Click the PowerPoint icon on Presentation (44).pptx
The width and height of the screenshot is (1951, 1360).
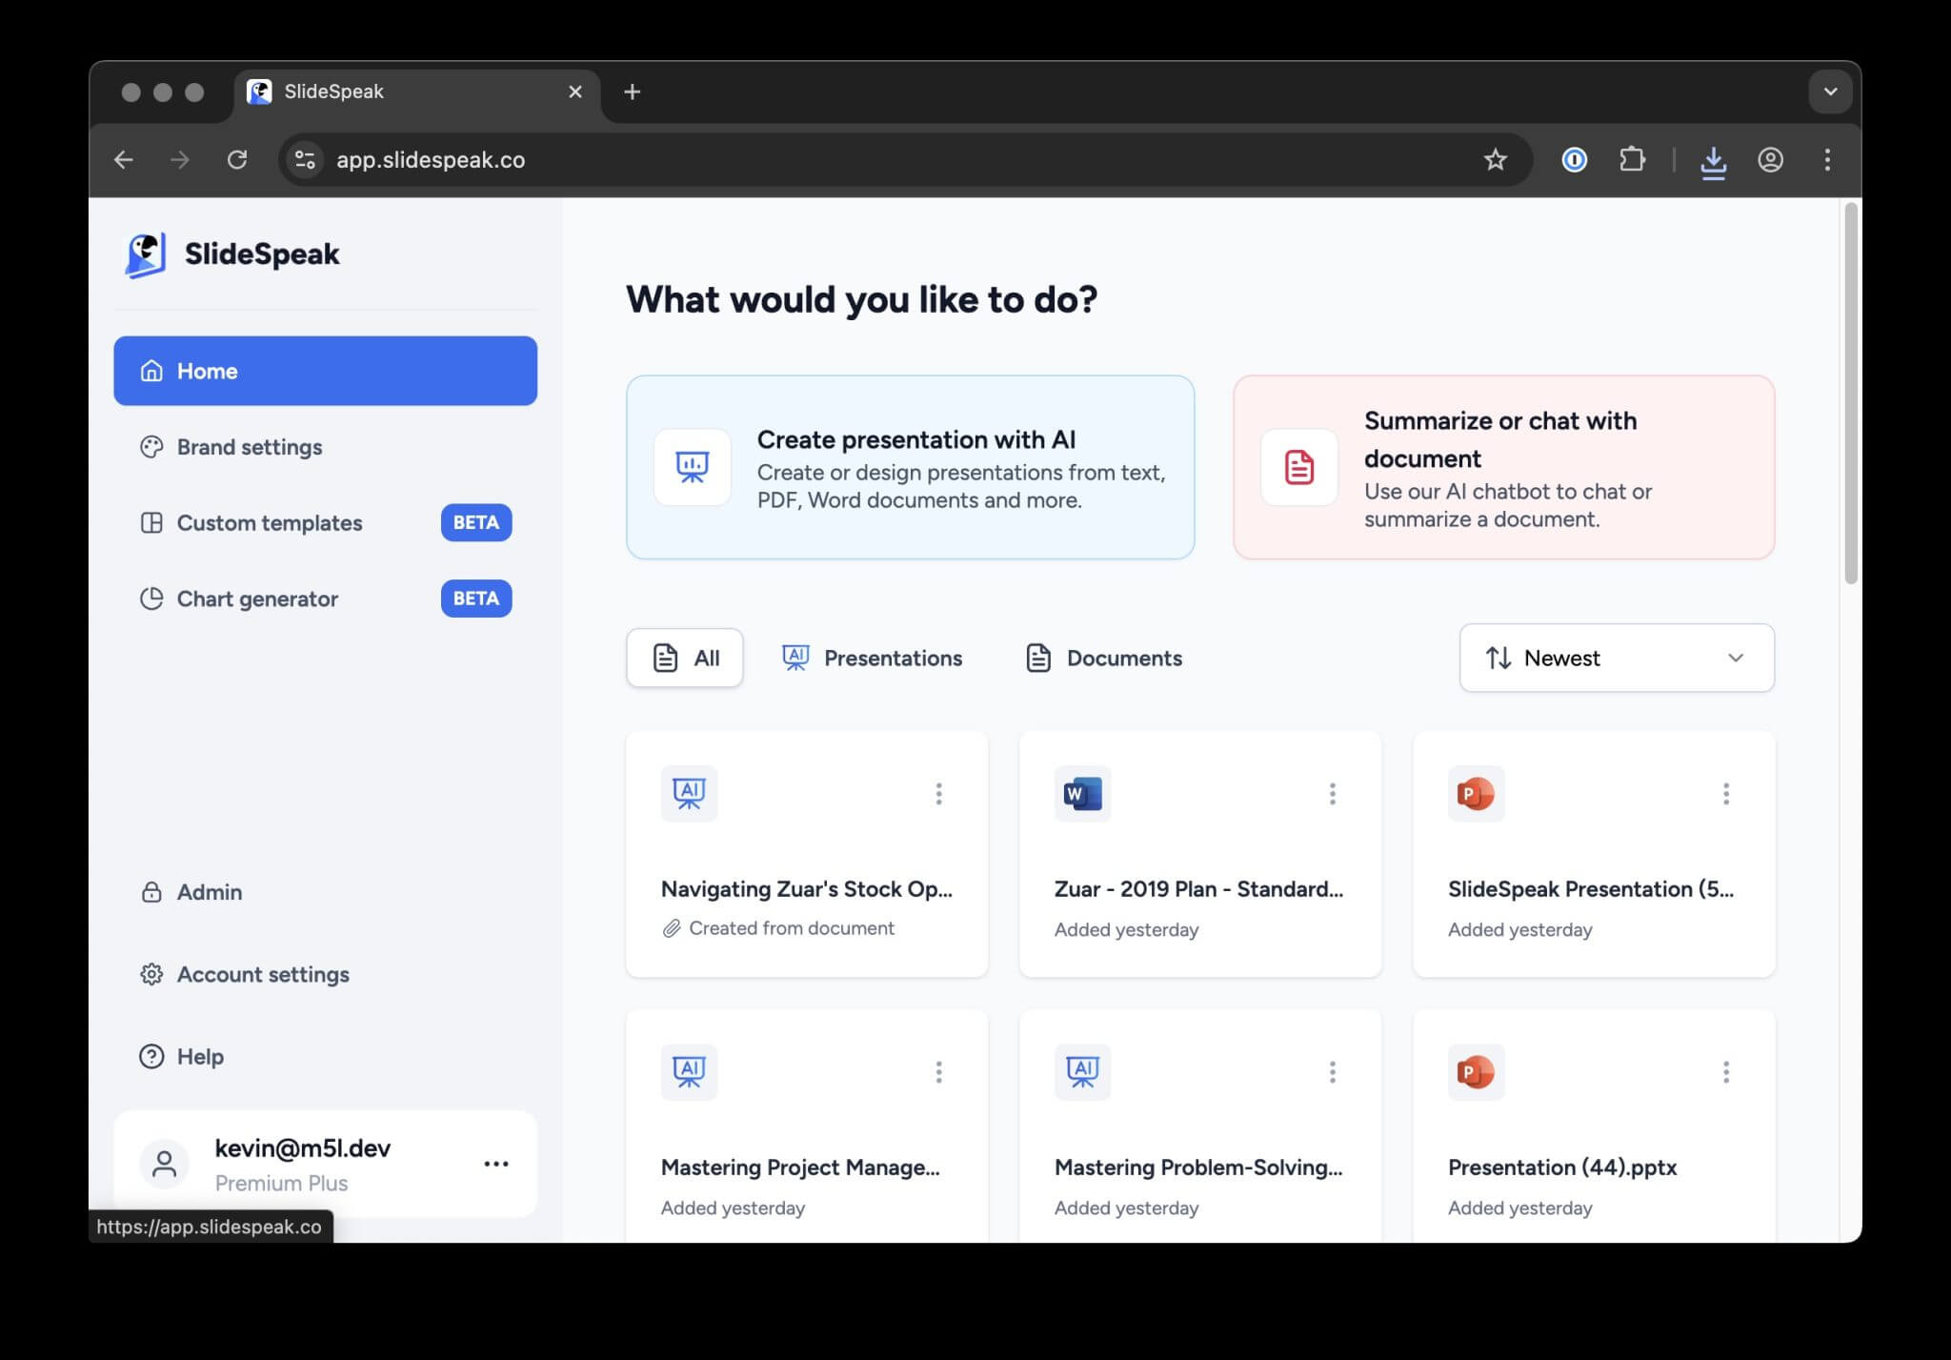1476,1071
